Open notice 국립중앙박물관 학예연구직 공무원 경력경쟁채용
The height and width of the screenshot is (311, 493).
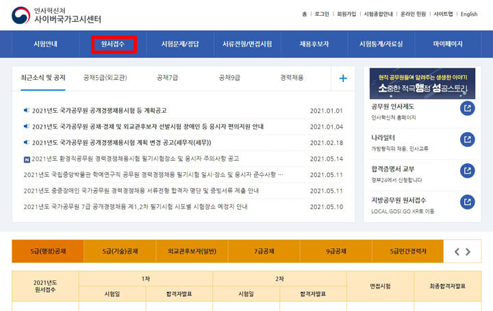[x=153, y=174]
